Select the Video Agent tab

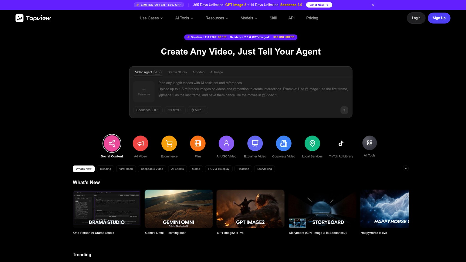point(144,72)
